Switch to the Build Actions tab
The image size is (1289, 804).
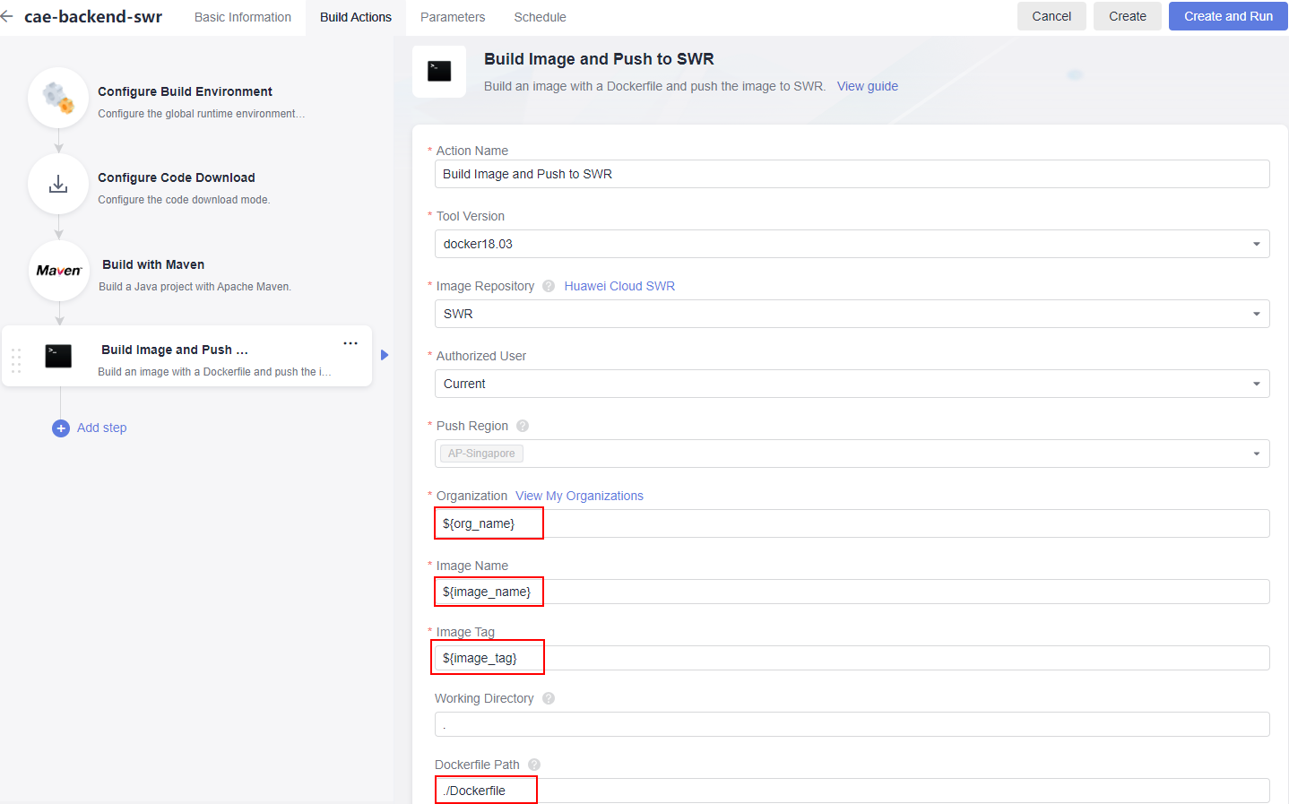coord(356,17)
